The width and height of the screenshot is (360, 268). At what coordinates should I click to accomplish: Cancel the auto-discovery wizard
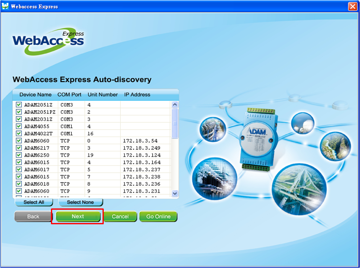(x=120, y=217)
